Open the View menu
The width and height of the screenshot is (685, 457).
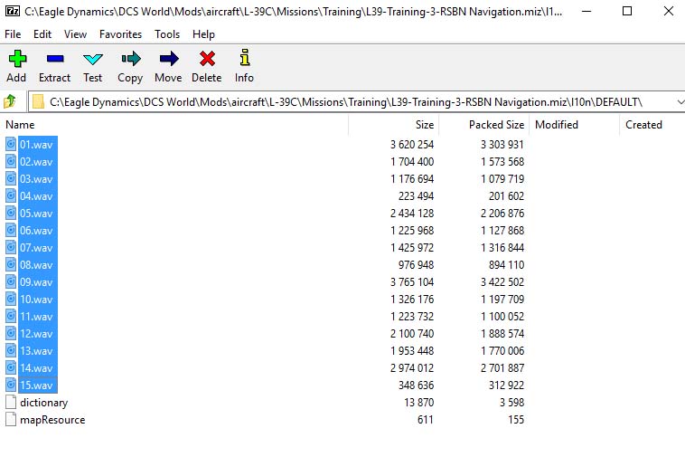(x=75, y=34)
